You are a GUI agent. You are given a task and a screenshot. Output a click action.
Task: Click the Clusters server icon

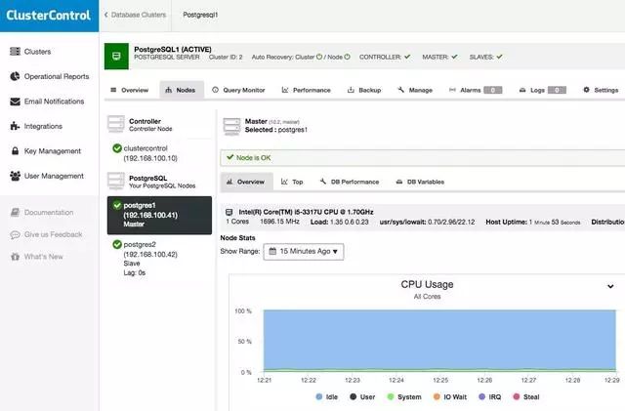click(x=16, y=52)
